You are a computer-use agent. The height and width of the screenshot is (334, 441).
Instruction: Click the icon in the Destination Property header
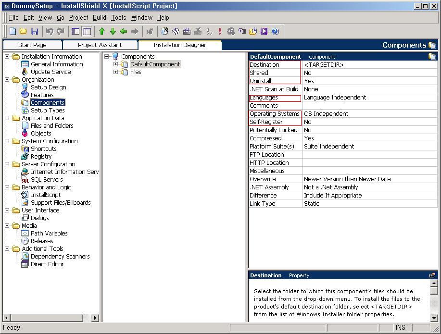click(x=432, y=275)
